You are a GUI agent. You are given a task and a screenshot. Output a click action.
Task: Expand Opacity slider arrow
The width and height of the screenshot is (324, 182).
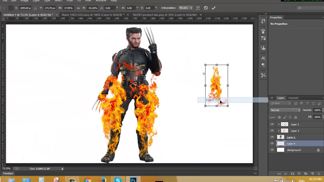(323, 110)
